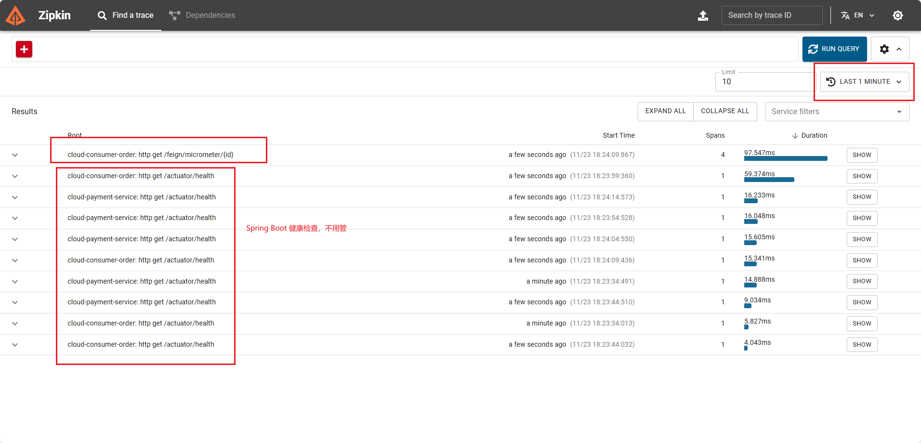Open the Dependencies page
The height and width of the screenshot is (443, 921).
(x=202, y=15)
